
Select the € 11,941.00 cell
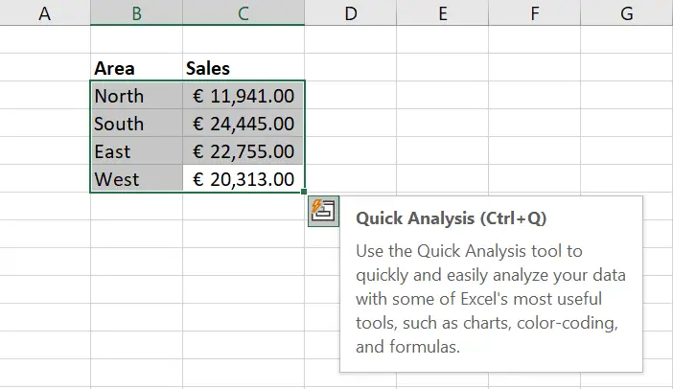click(x=244, y=95)
